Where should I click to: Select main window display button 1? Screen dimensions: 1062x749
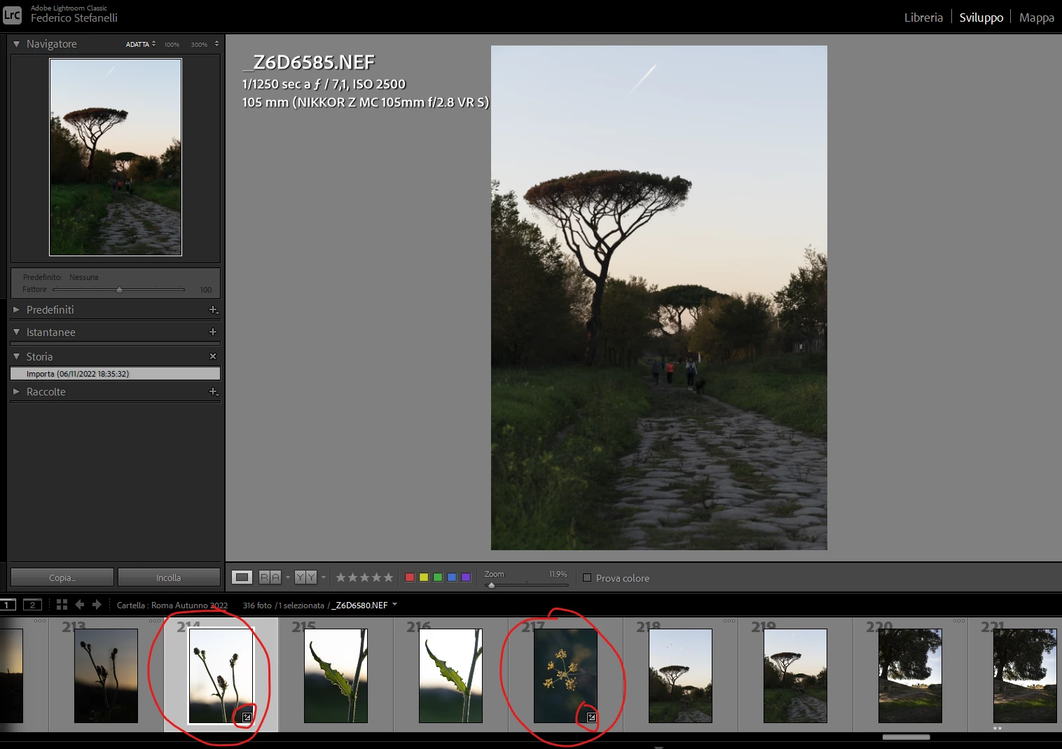8,605
